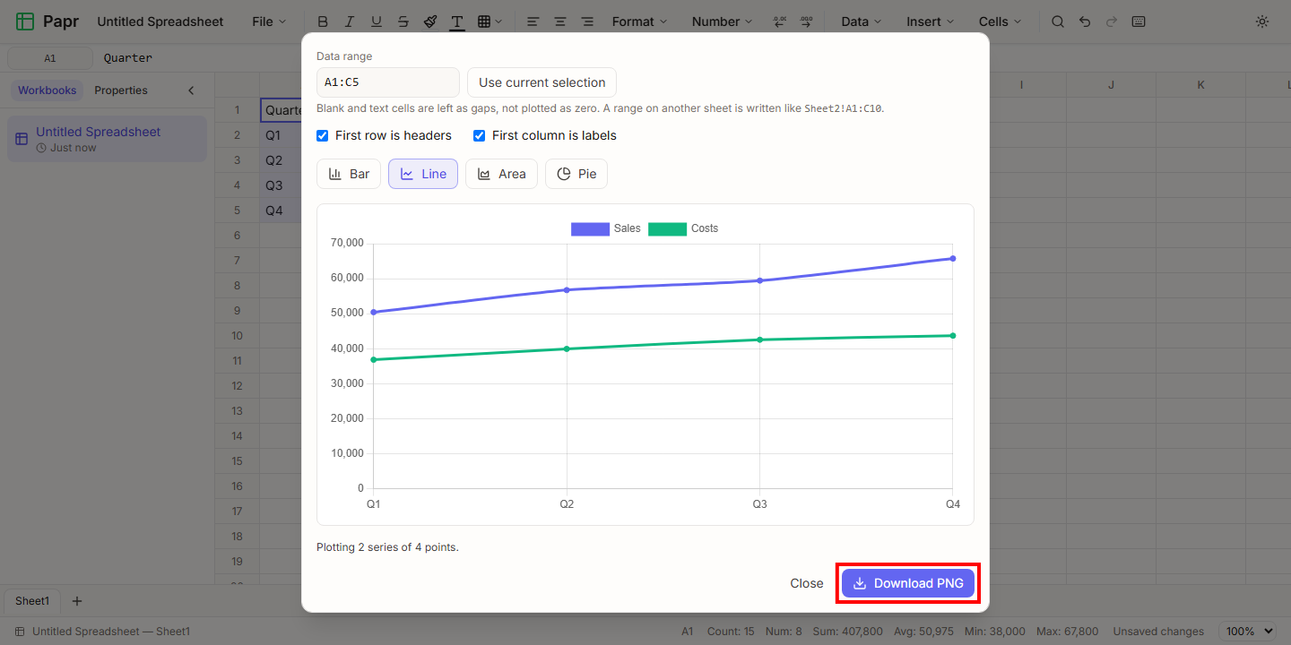Expand the Format dropdown
The height and width of the screenshot is (645, 1291).
[x=639, y=21]
